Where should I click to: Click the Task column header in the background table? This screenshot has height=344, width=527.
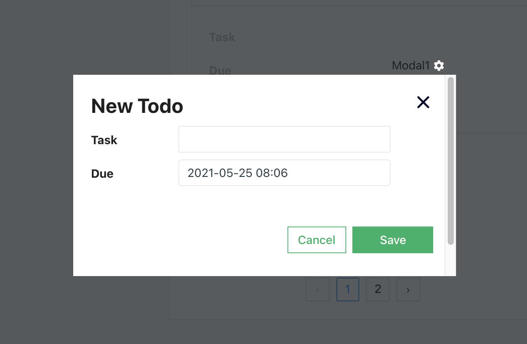[222, 37]
